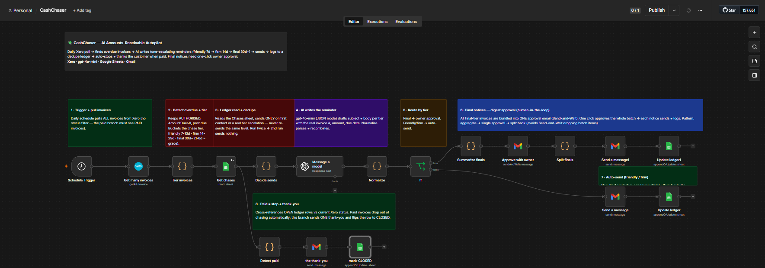Click the GitHub Star button

(729, 10)
